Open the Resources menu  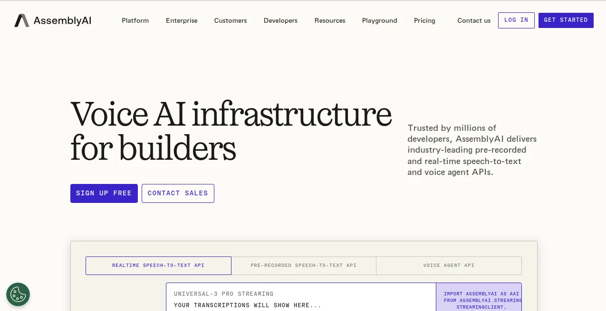coord(330,20)
